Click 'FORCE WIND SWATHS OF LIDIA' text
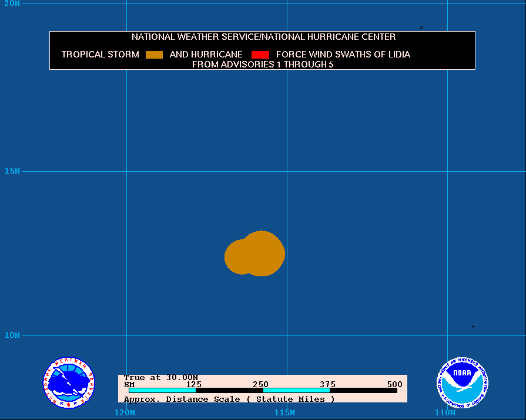Viewport: 526px width, 420px height. tap(343, 55)
